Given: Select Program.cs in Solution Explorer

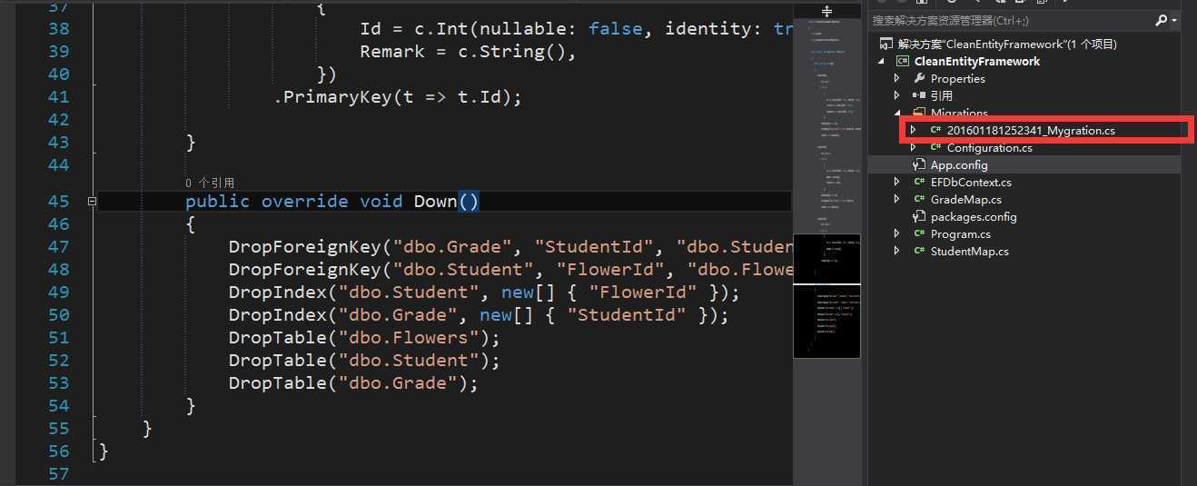Looking at the screenshot, I should [x=960, y=233].
